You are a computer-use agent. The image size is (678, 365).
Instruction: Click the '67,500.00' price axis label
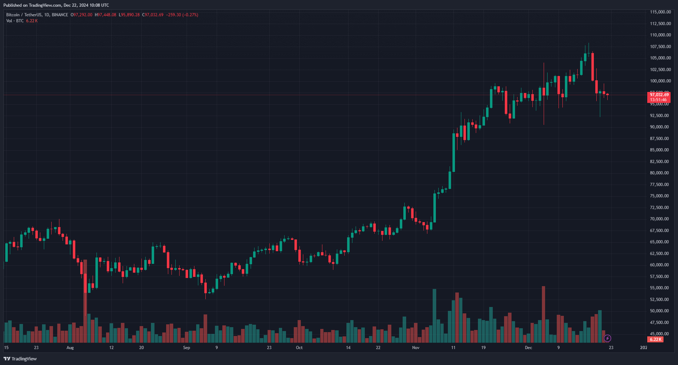tap(660, 231)
